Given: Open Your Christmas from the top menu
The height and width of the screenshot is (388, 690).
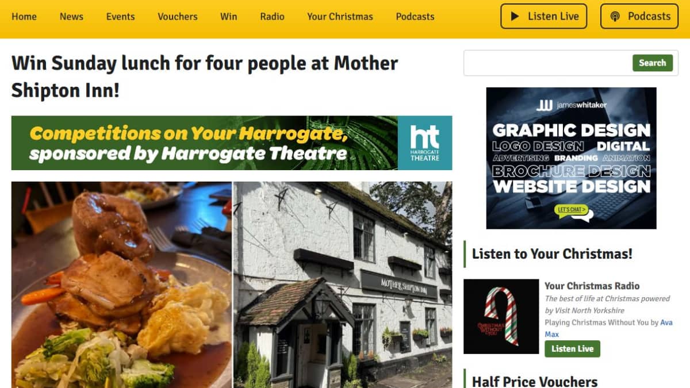Looking at the screenshot, I should coord(340,17).
